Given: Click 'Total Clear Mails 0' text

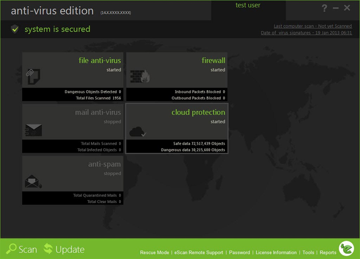Looking at the screenshot, I should pos(104,202).
